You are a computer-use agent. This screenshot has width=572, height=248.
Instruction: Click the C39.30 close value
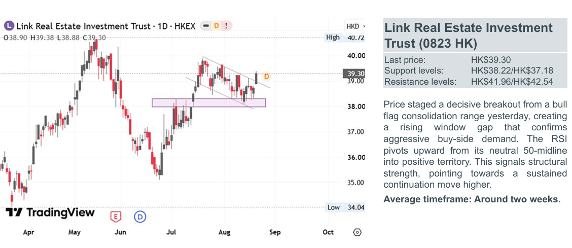click(x=94, y=38)
